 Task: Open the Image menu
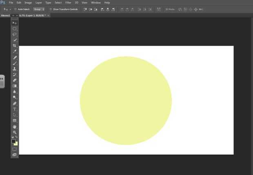28,2
